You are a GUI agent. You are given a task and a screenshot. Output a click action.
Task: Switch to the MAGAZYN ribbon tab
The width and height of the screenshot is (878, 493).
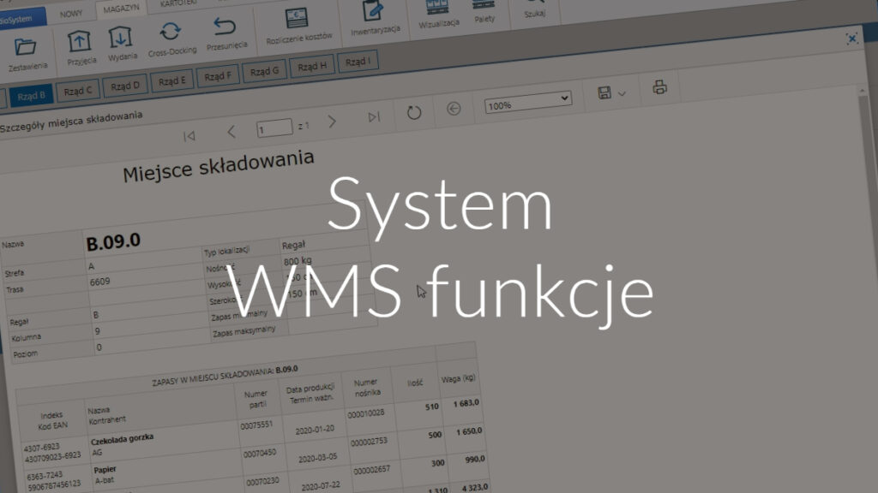tap(121, 9)
